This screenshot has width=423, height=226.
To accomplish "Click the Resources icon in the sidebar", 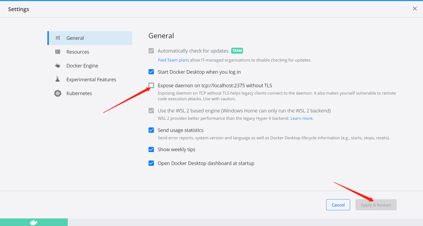I will click(57, 51).
